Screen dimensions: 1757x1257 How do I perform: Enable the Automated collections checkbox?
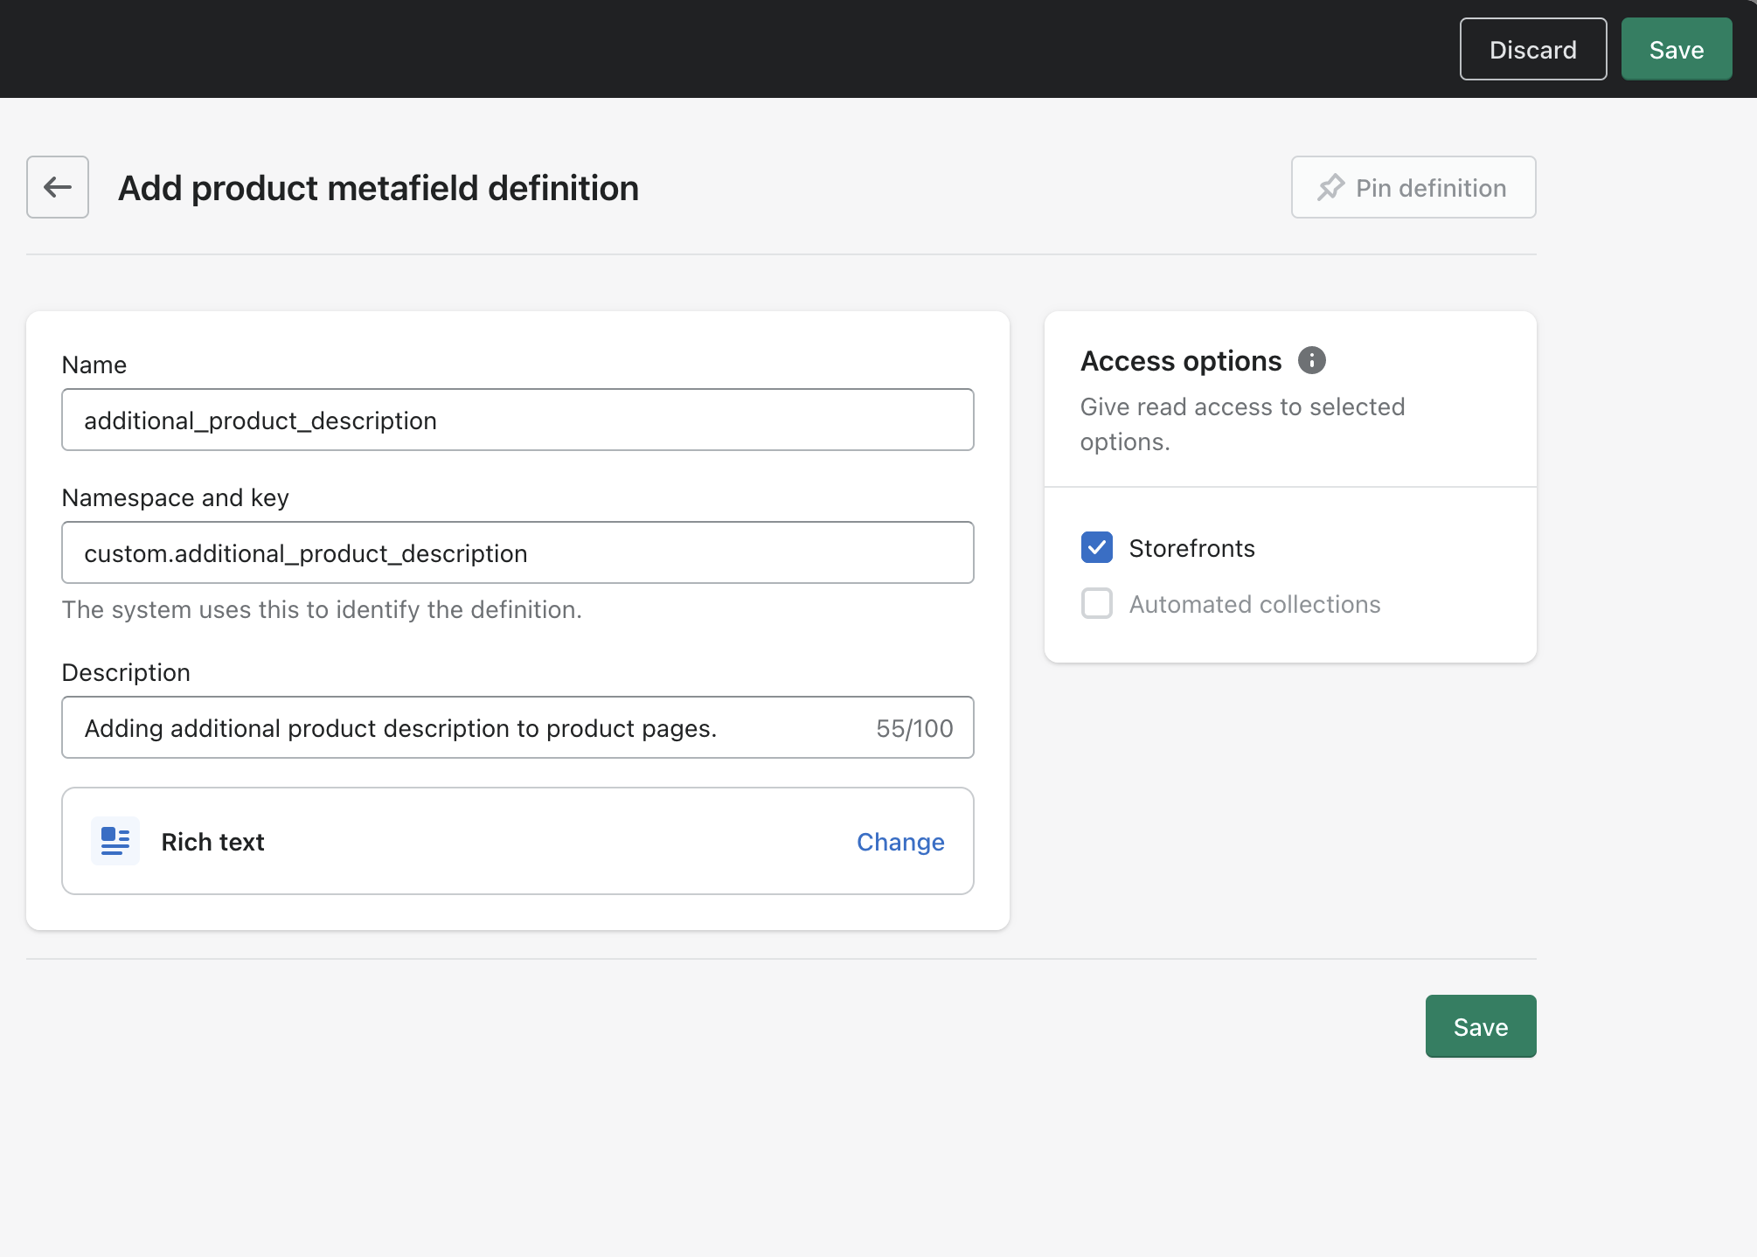pos(1096,604)
